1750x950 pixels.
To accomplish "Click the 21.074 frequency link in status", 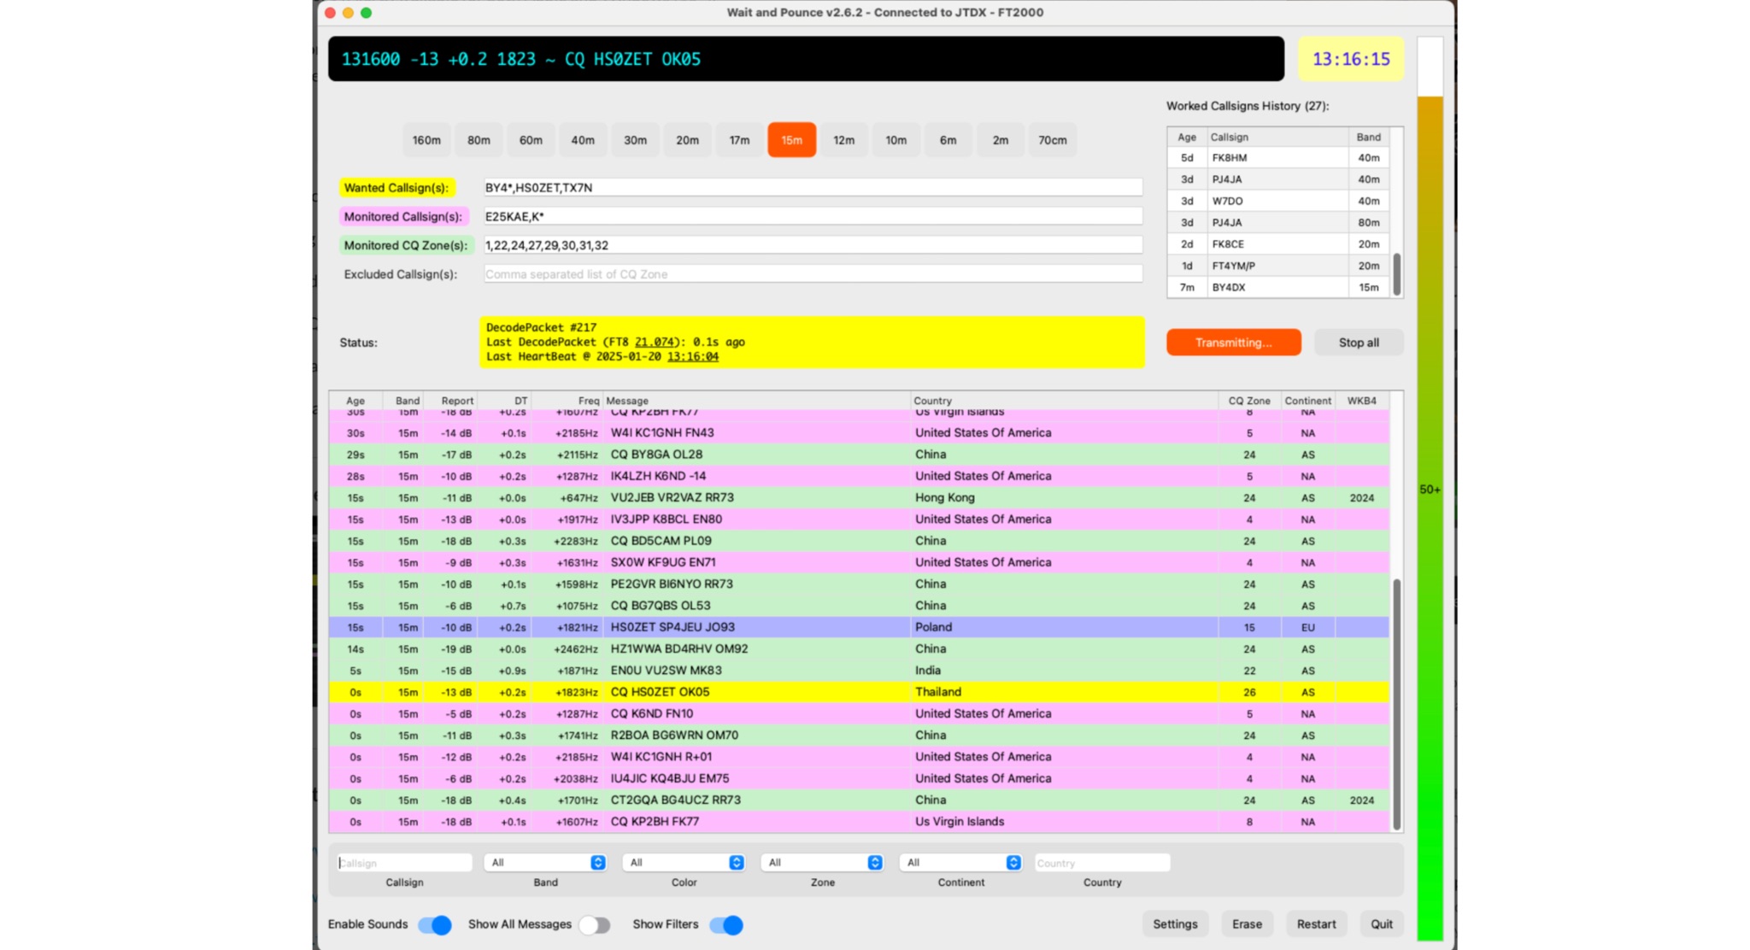I will (x=655, y=342).
